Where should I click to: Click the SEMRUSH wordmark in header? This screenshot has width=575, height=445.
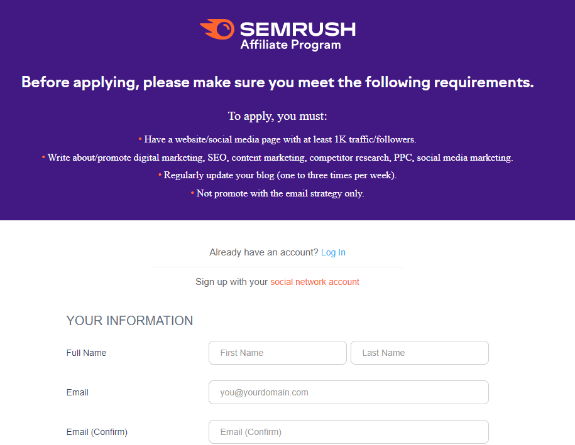[x=298, y=29]
